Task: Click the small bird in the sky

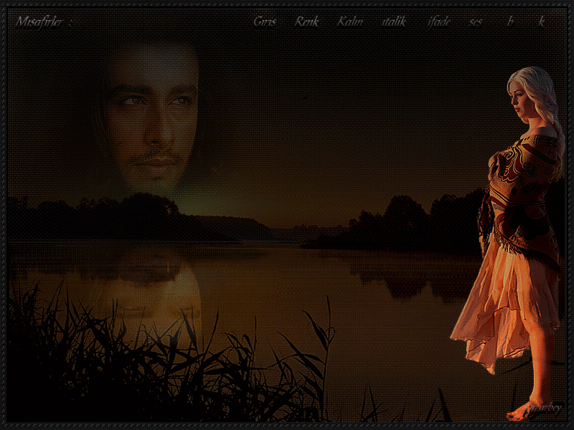Action: tap(306, 96)
